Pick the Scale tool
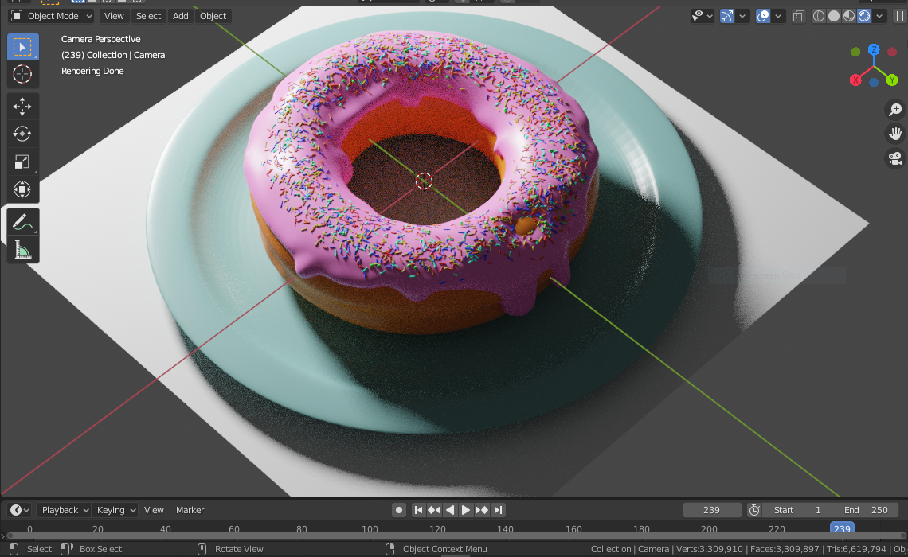The height and width of the screenshot is (557, 908). [x=22, y=162]
